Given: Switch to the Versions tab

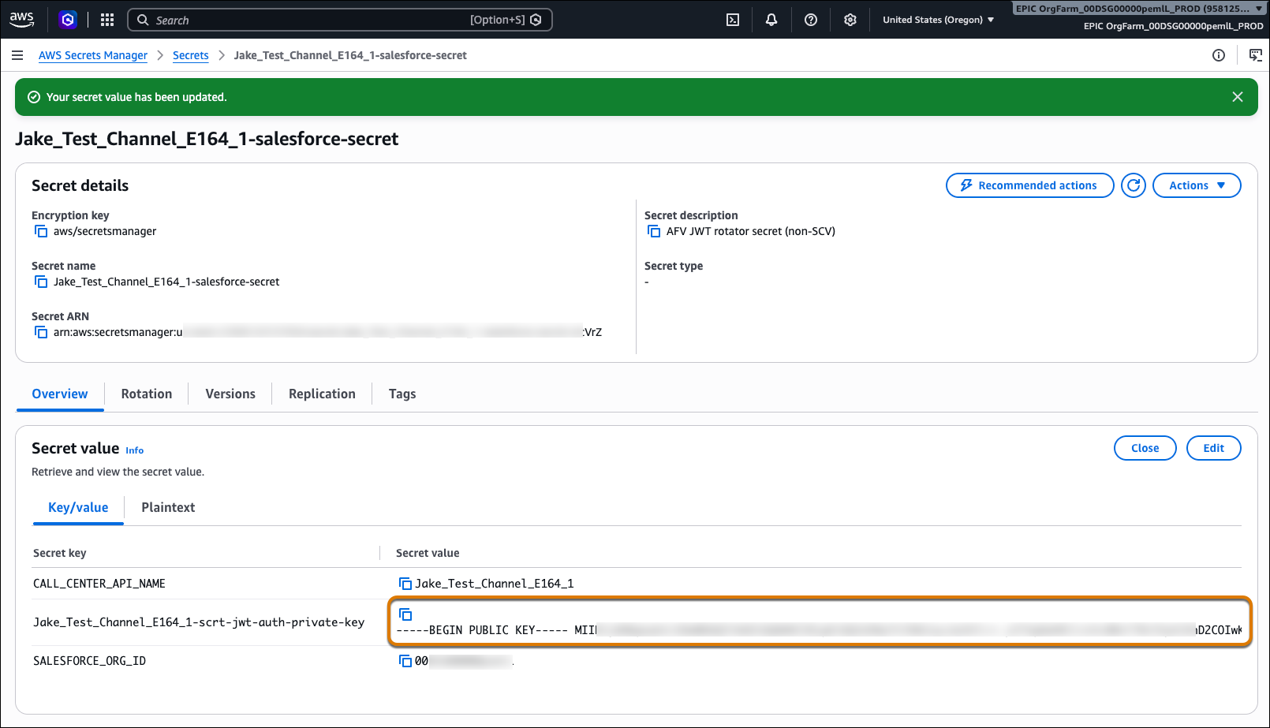Looking at the screenshot, I should coord(230,394).
